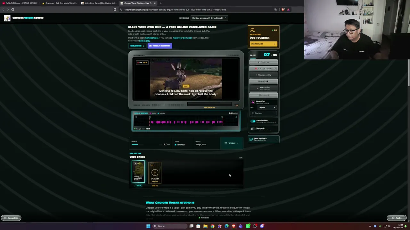The width and height of the screenshot is (410, 230).
Task: Click the Voice effect equalizer icon
Action: 252,102
